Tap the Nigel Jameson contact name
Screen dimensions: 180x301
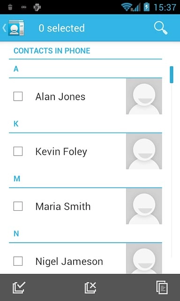point(69,261)
